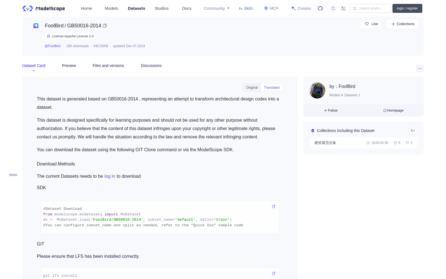Copy the git lfs install code
The width and height of the screenshot is (446, 279).
click(274, 273)
